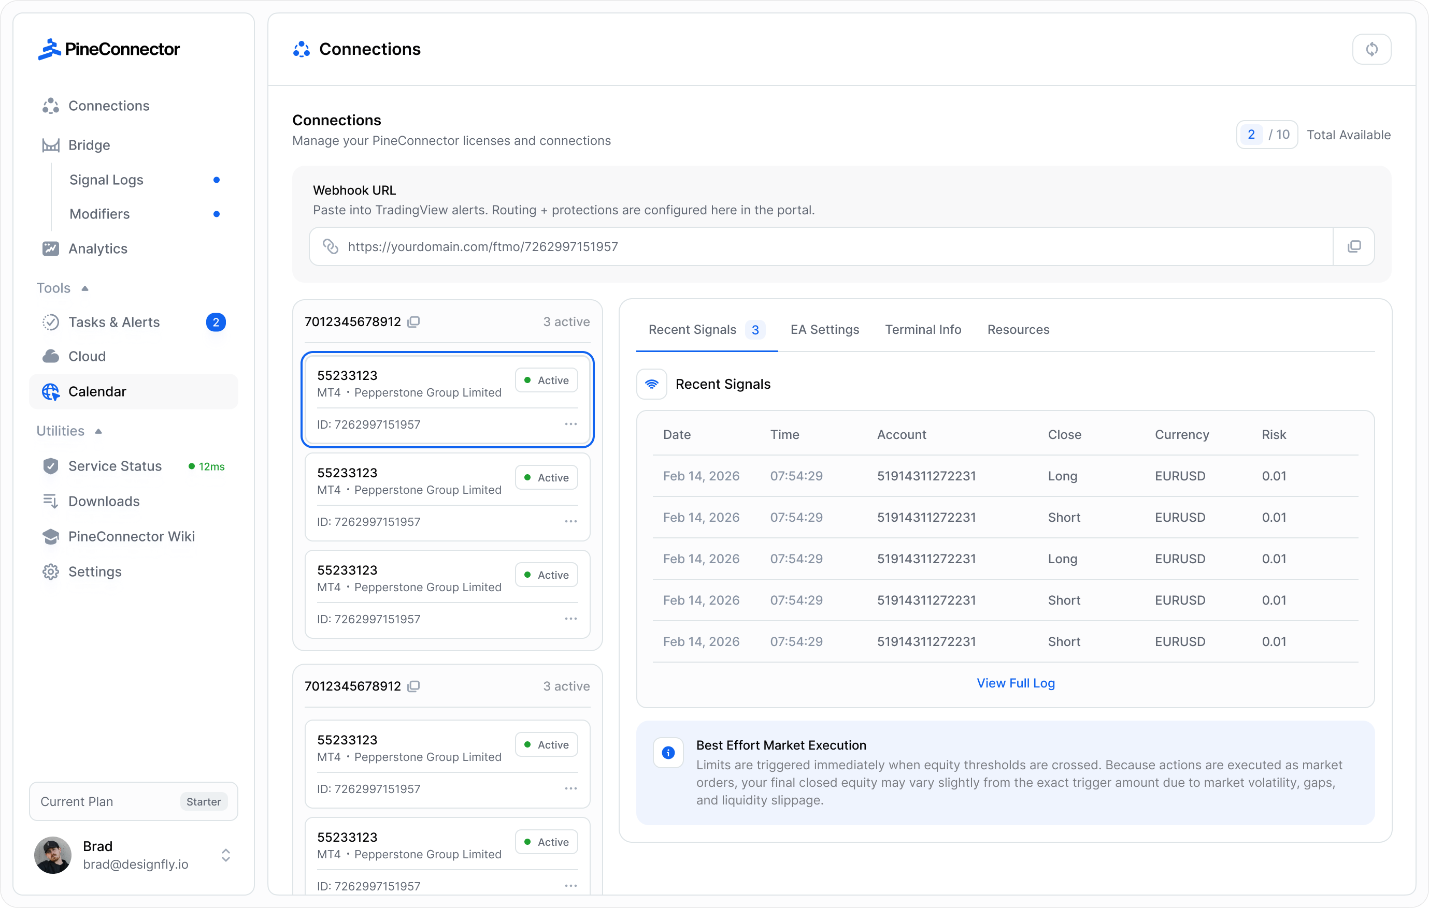Copy the webhook URL with copy icon
Viewport: 1429px width, 908px height.
pyautogui.click(x=1354, y=247)
